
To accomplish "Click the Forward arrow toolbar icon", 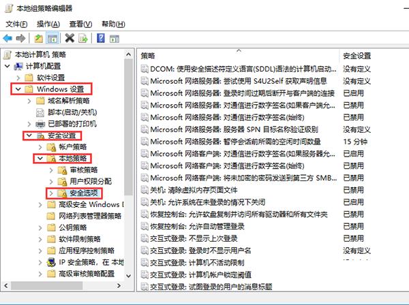I will coord(20,39).
